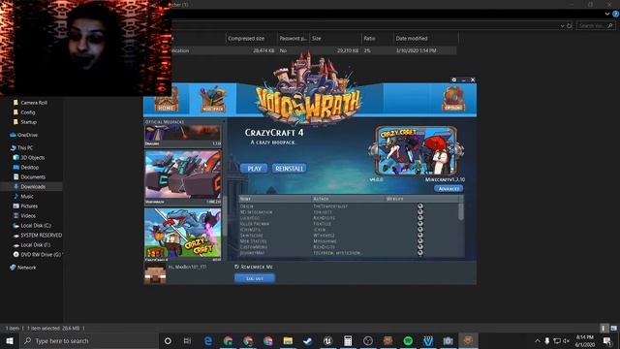Expand the address bar history dropdown

point(562,26)
